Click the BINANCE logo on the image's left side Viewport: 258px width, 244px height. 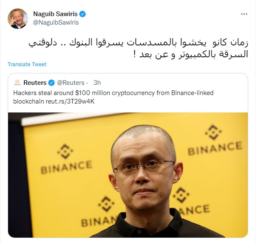66,159
